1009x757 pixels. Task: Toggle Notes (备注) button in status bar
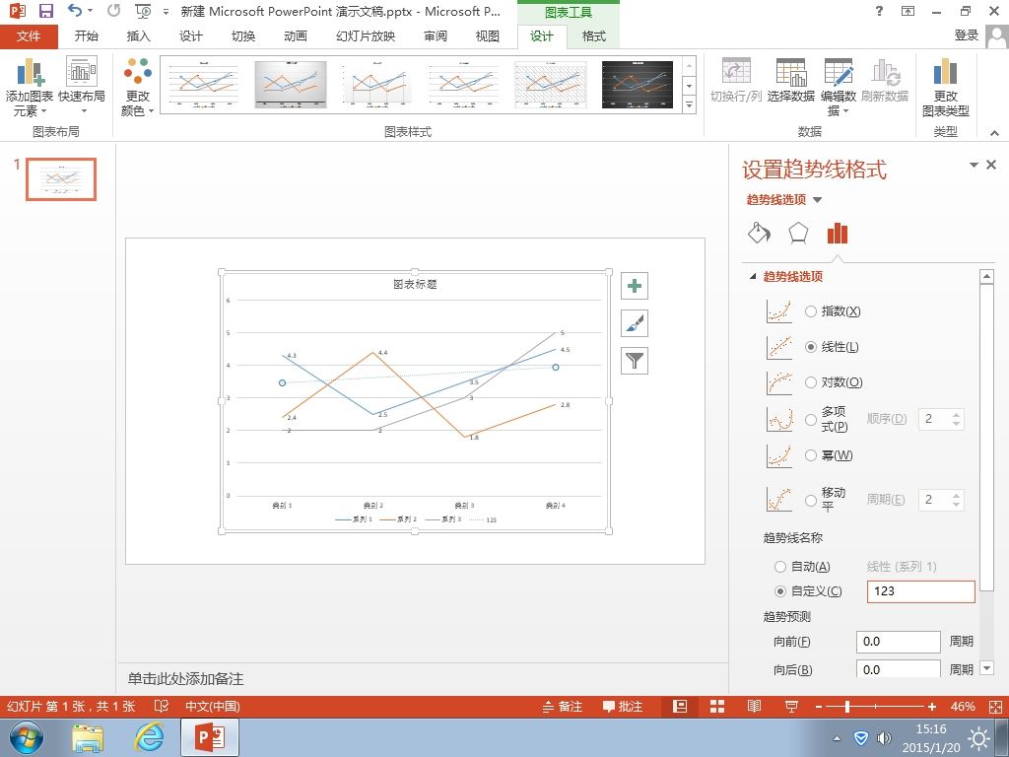tap(563, 706)
